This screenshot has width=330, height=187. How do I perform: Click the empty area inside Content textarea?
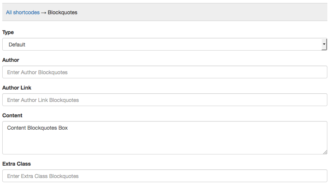pos(165,142)
